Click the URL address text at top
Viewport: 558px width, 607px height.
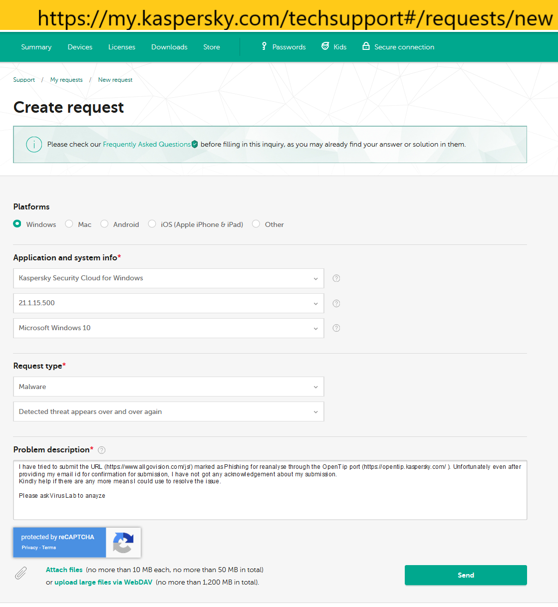tap(295, 18)
